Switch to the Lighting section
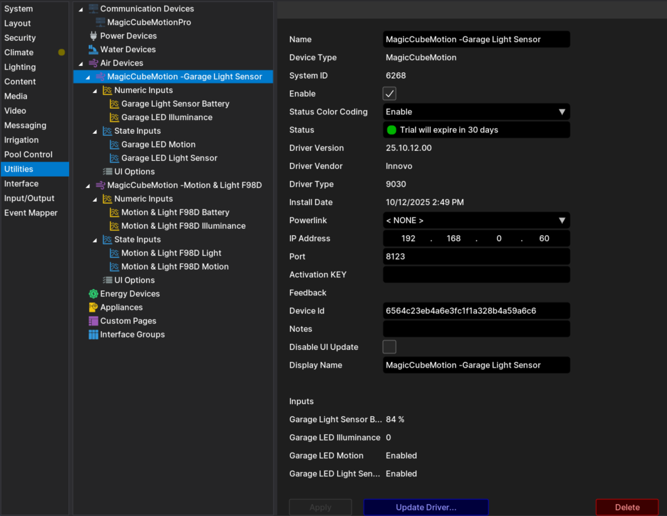Viewport: 667px width, 516px height. (x=20, y=67)
